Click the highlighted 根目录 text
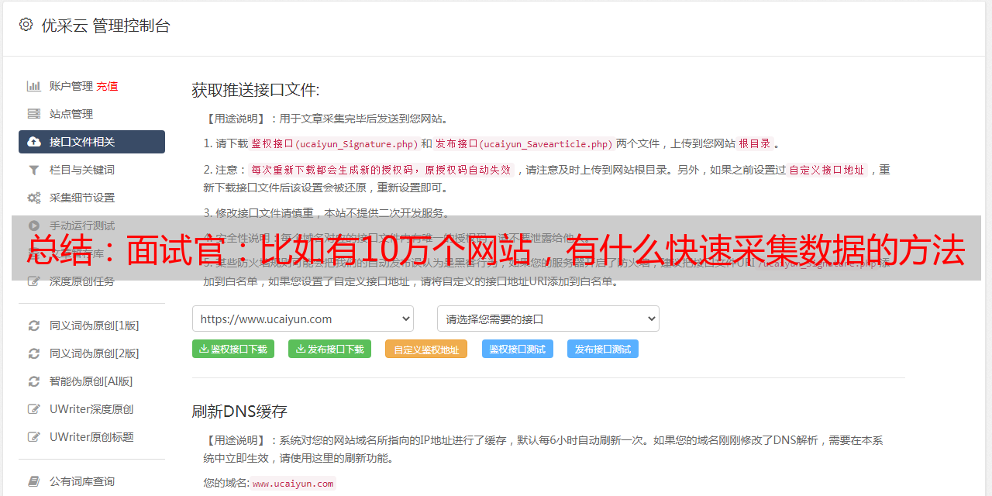The image size is (992, 496). (755, 143)
